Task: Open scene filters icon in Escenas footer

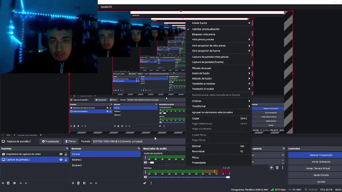Action: click(84, 183)
